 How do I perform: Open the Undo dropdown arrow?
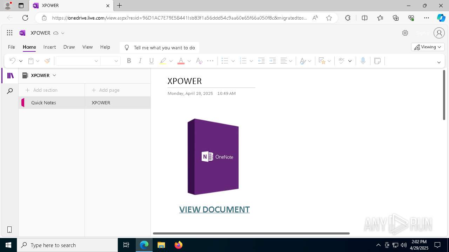21,61
